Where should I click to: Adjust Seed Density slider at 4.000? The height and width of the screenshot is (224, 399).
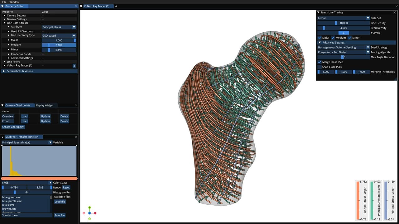344,28
